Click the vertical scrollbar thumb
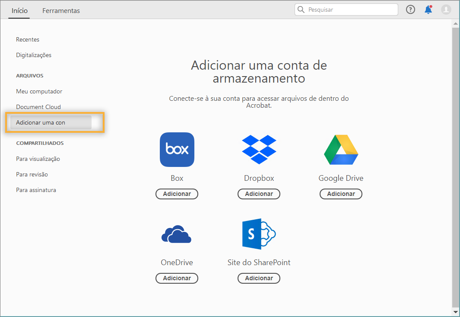The image size is (460, 317). click(456, 167)
